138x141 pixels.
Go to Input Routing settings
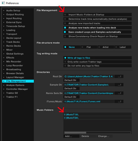tap(14, 18)
